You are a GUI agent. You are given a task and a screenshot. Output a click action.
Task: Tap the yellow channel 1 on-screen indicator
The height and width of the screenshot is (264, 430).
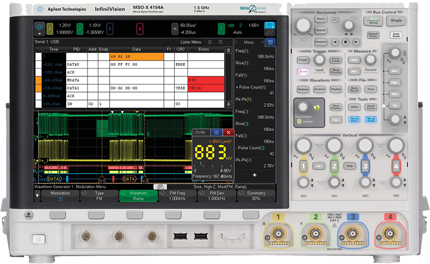coord(49,28)
